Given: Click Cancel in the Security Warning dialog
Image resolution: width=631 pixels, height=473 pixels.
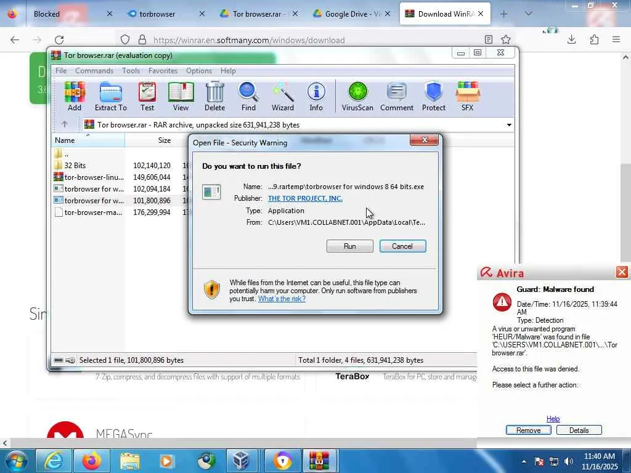Looking at the screenshot, I should point(402,246).
